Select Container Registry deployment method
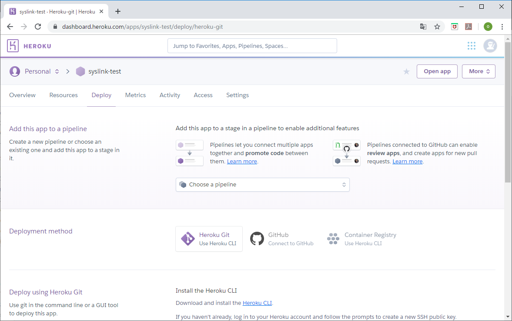This screenshot has width=512, height=321. (x=361, y=239)
